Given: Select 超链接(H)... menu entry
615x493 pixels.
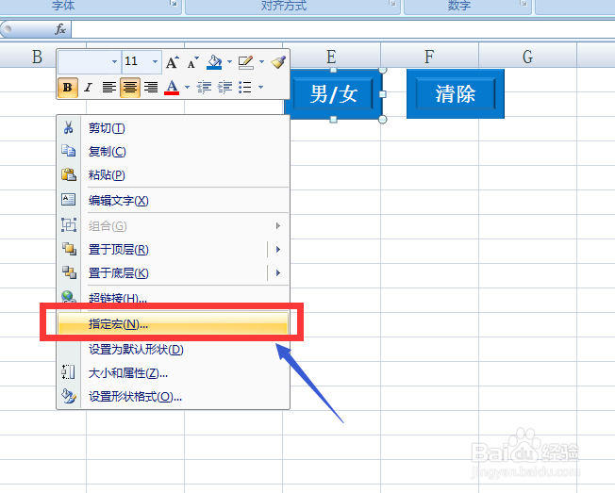Looking at the screenshot, I should tap(173, 297).
